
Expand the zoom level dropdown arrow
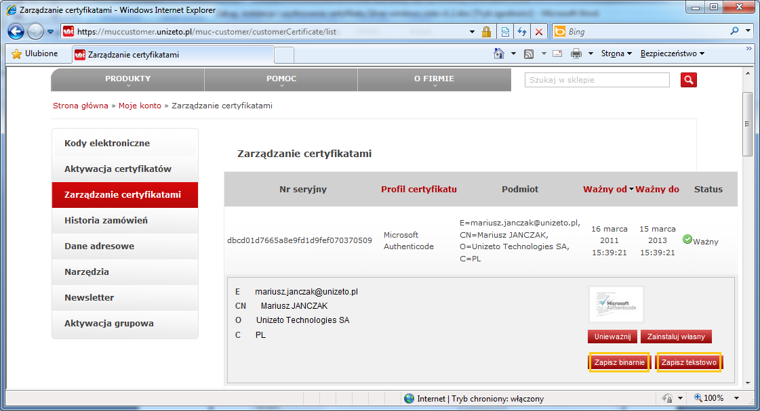tap(737, 398)
